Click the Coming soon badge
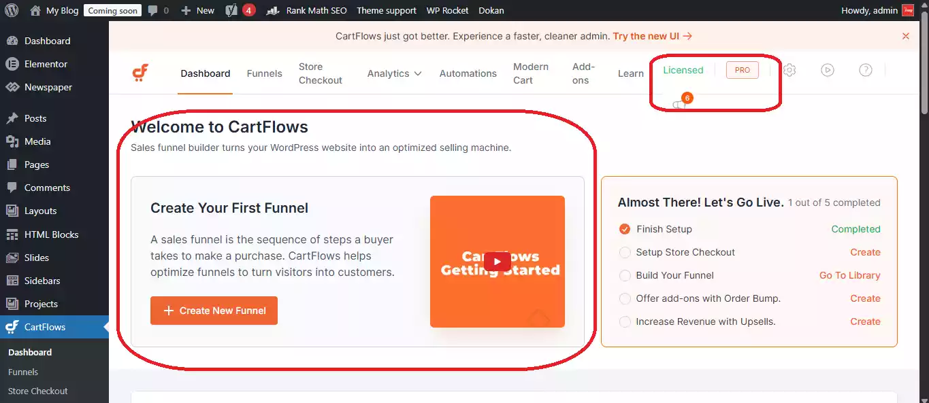Screen dimensions: 929x403 tap(113, 10)
